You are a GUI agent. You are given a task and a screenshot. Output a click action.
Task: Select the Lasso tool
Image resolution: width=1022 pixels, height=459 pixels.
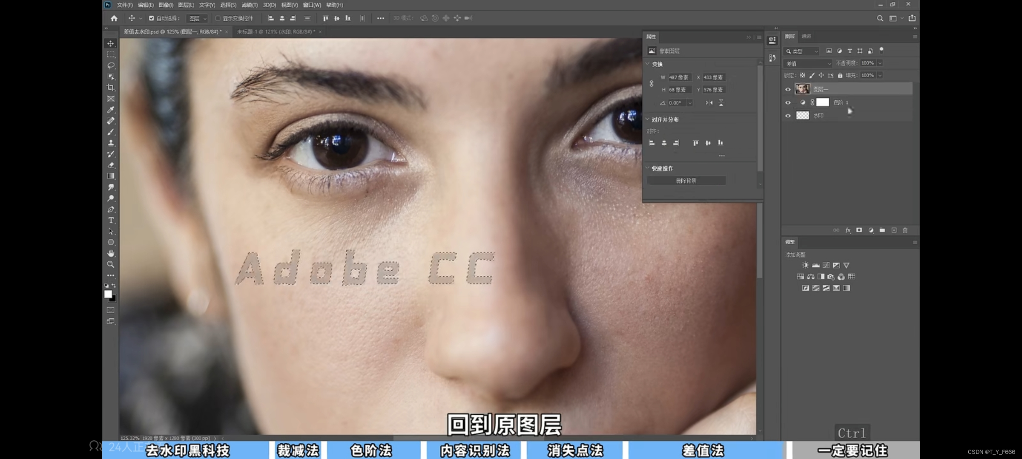[111, 65]
